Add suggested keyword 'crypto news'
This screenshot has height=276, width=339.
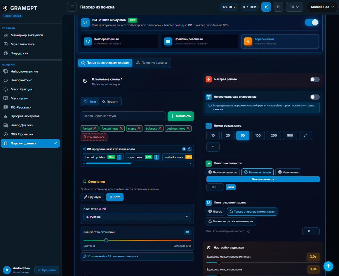157,157
